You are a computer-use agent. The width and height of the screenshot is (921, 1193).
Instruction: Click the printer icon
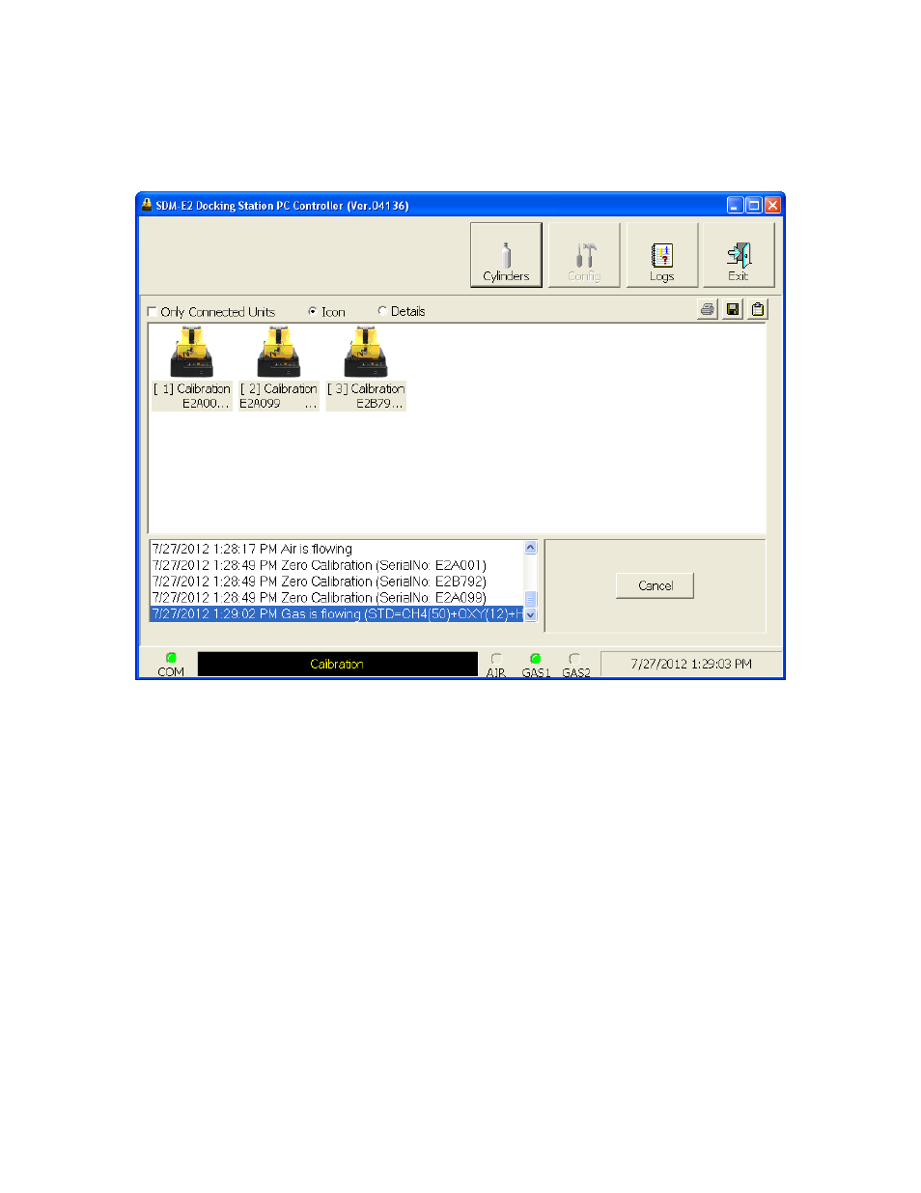tap(708, 309)
